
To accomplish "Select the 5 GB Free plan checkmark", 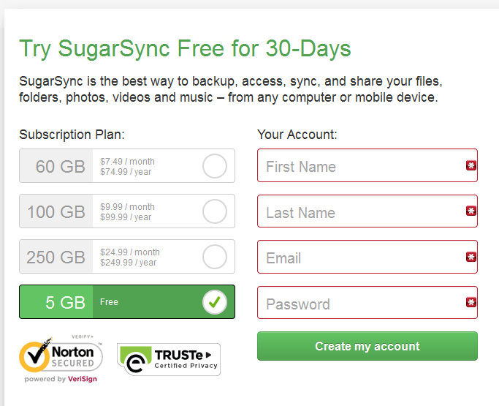I will click(x=215, y=302).
